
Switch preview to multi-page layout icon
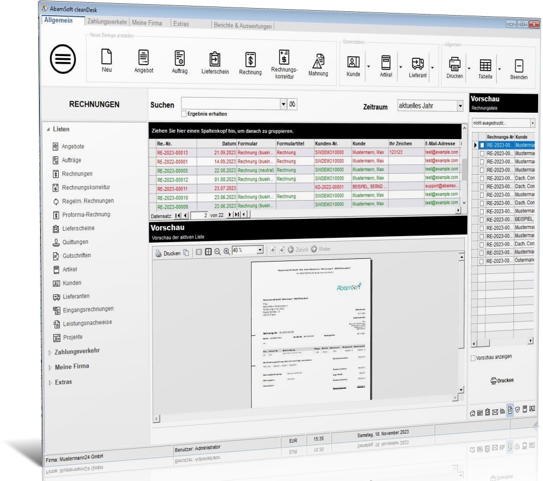pyautogui.click(x=208, y=252)
